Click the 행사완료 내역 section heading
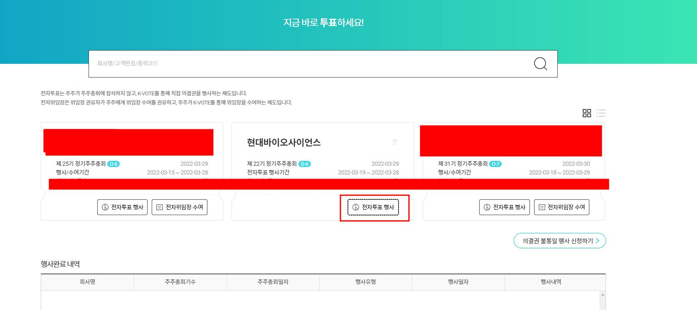Screen dimensions: 697x310 coord(60,264)
